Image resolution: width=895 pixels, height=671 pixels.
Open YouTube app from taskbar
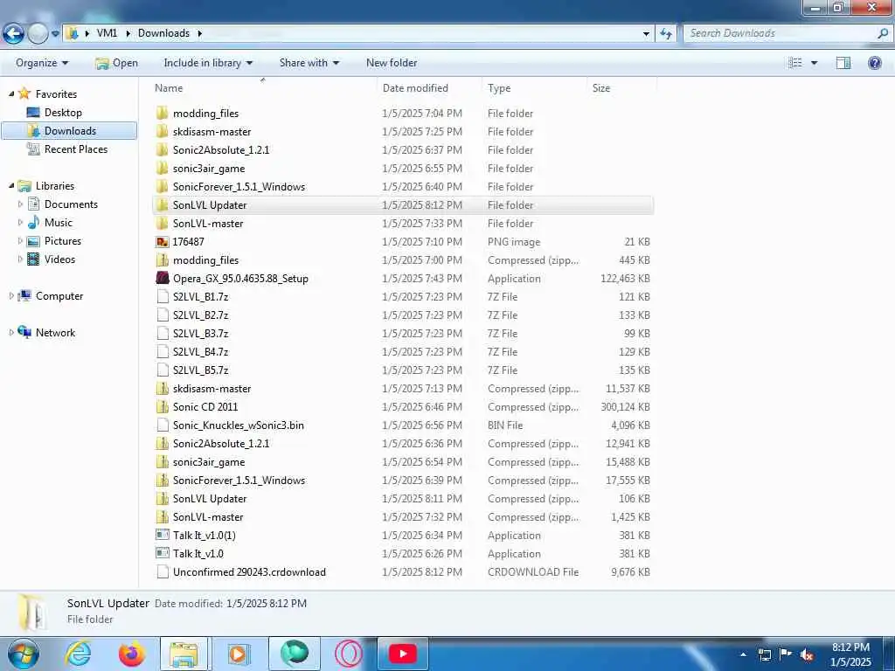[402, 654]
